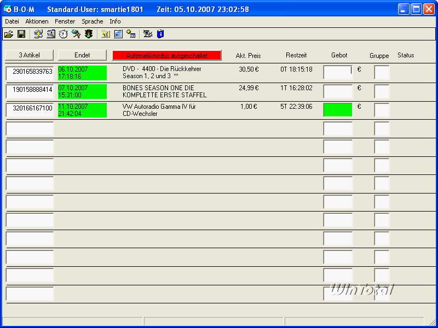Image resolution: width=438 pixels, height=328 pixels.
Task: Click the Gebot field for DVD 4400 row
Action: tap(338, 73)
